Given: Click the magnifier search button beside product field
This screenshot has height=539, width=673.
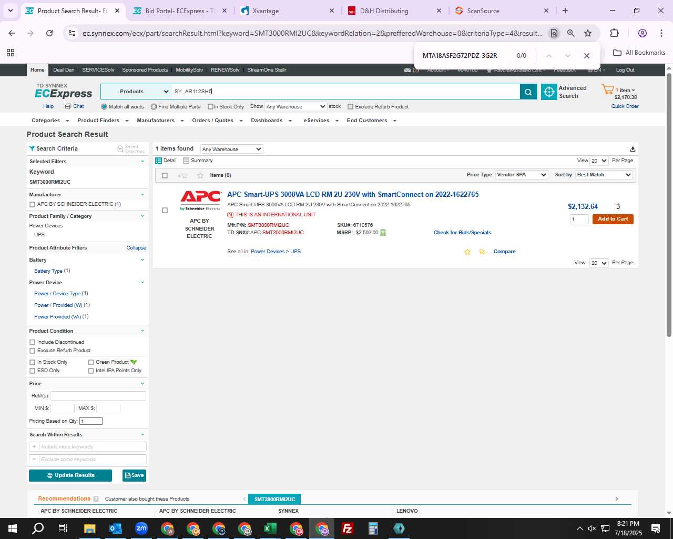Looking at the screenshot, I should [x=528, y=92].
